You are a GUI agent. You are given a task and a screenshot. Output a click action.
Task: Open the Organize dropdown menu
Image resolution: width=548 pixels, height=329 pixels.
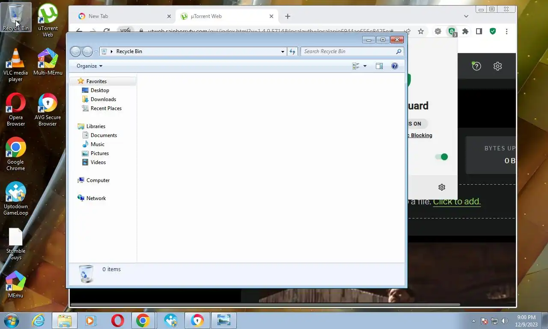tap(89, 66)
